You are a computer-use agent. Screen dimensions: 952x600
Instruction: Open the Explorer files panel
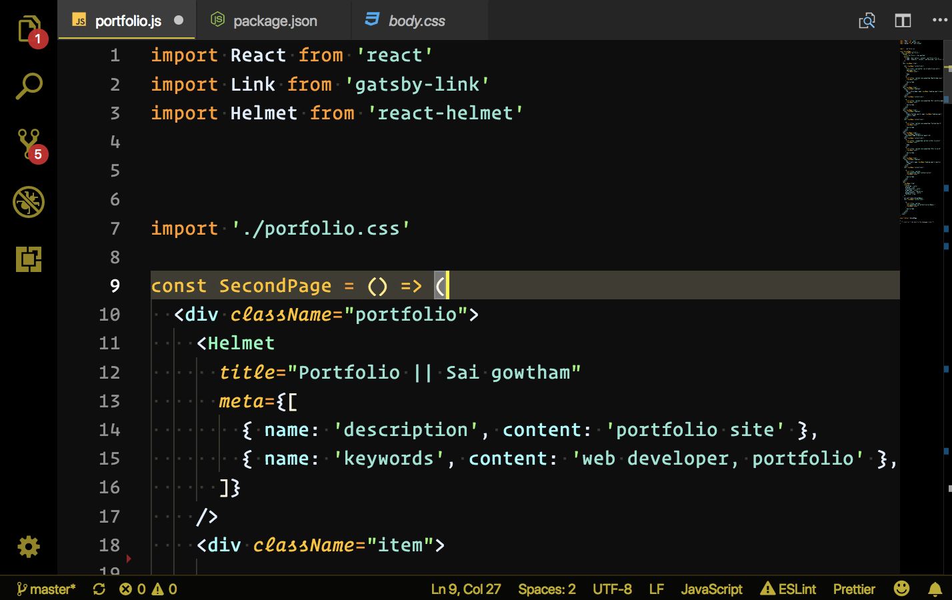point(29,30)
